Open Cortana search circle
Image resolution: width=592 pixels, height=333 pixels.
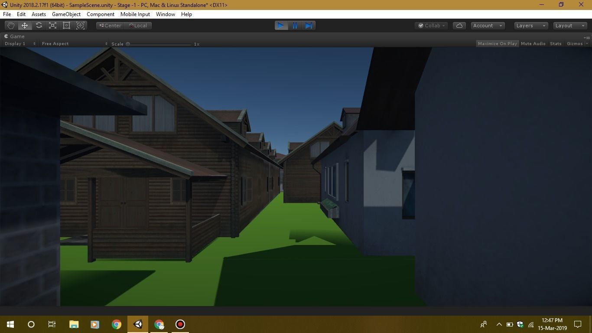(31, 324)
